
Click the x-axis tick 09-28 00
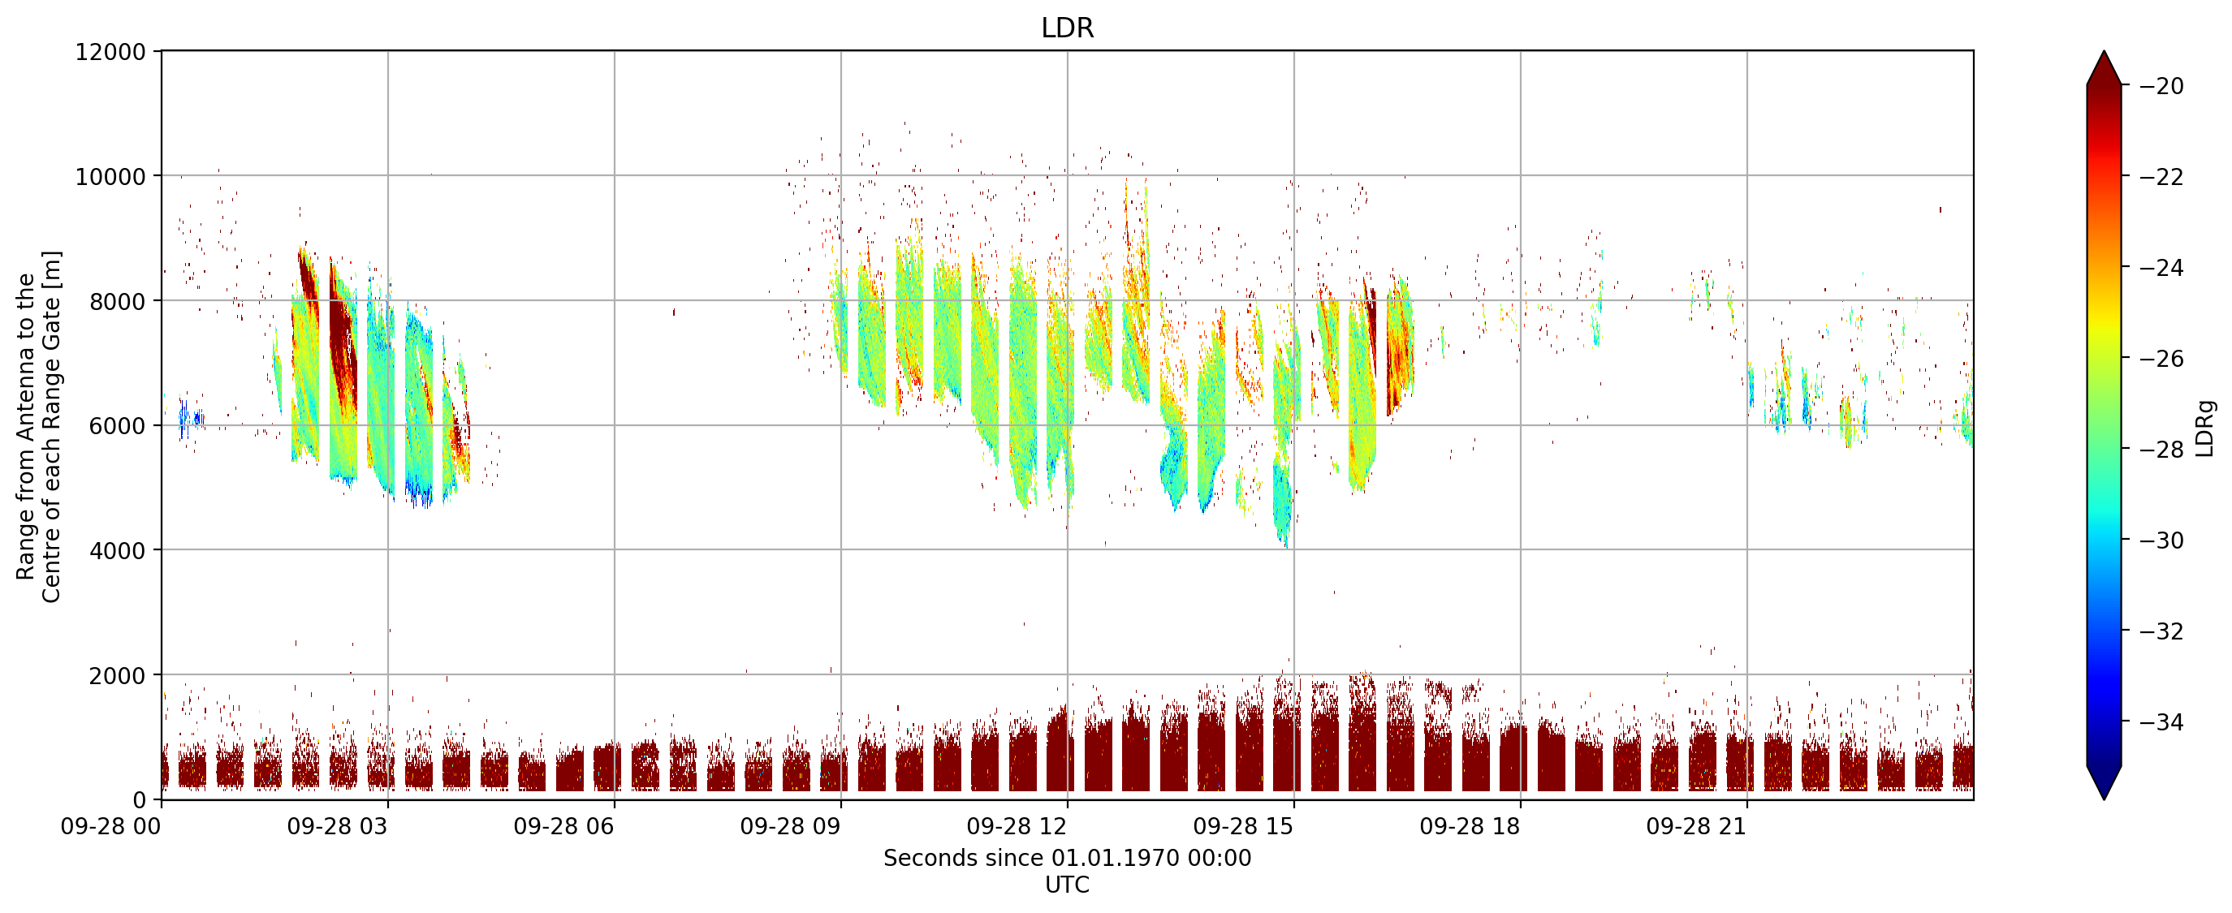click(111, 826)
